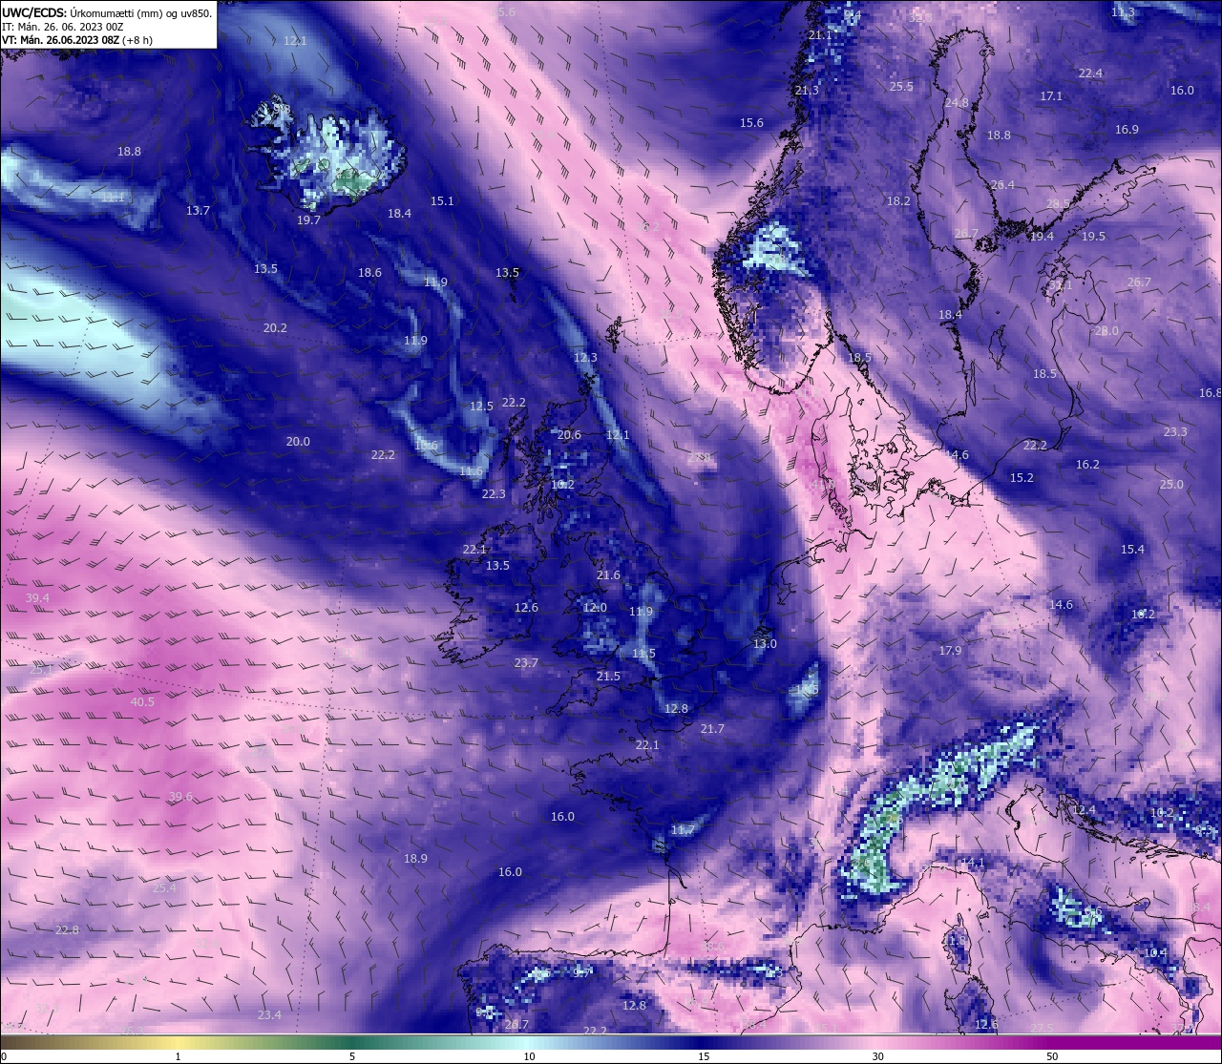Click the legend tick label "15"
1222x1064 pixels.
(704, 1056)
